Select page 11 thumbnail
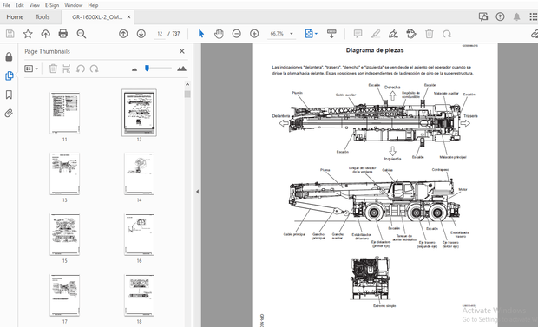 [65, 113]
